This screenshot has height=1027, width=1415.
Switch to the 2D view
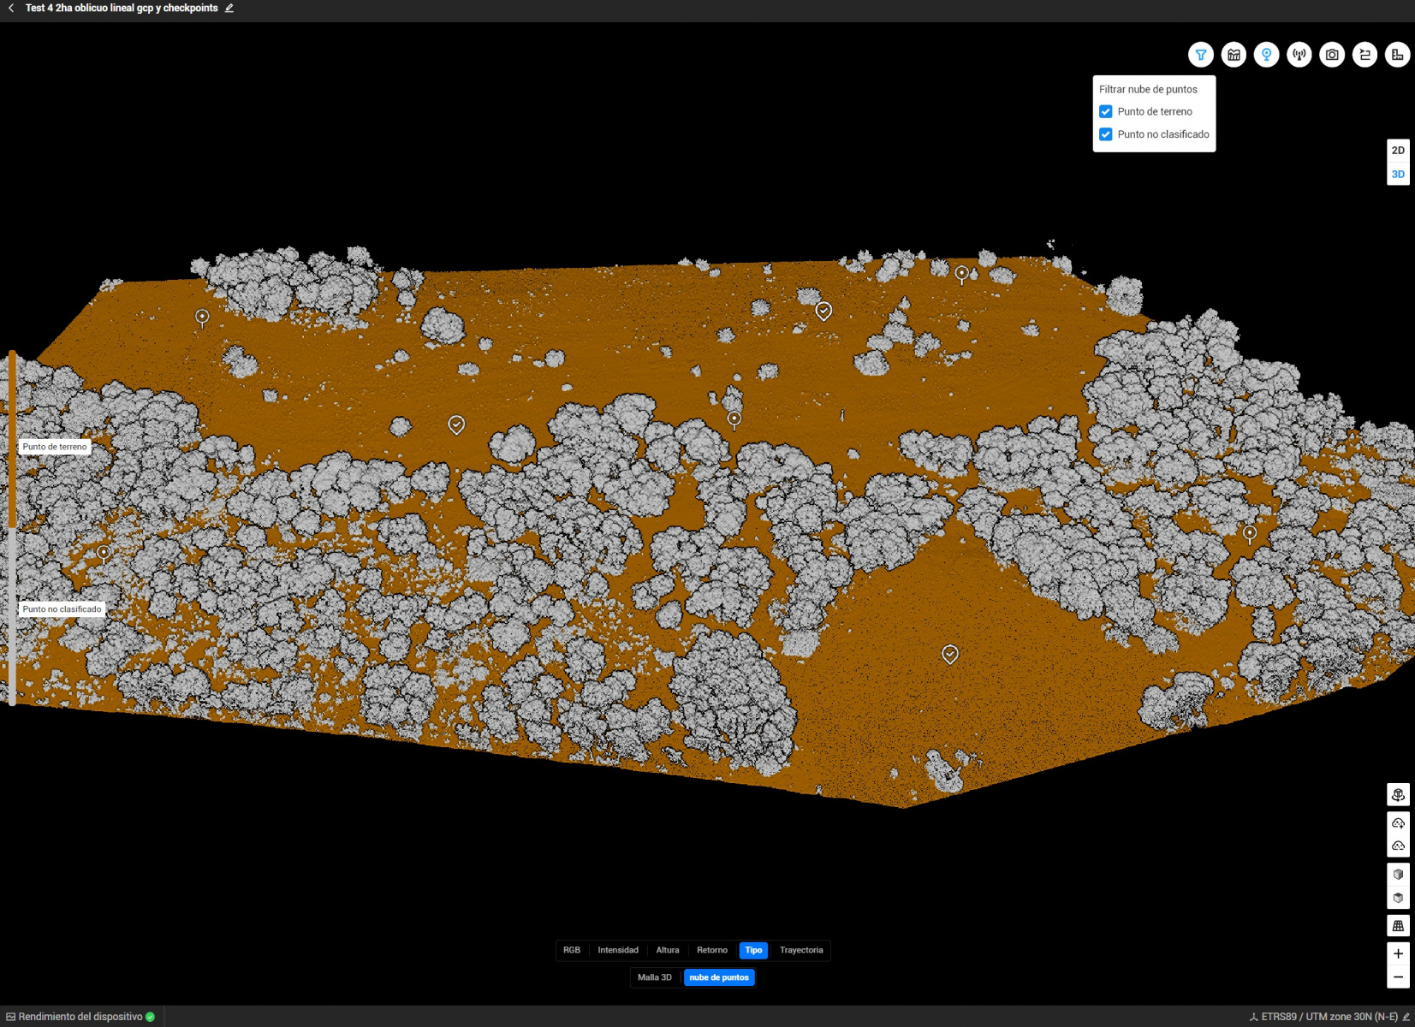coord(1397,151)
